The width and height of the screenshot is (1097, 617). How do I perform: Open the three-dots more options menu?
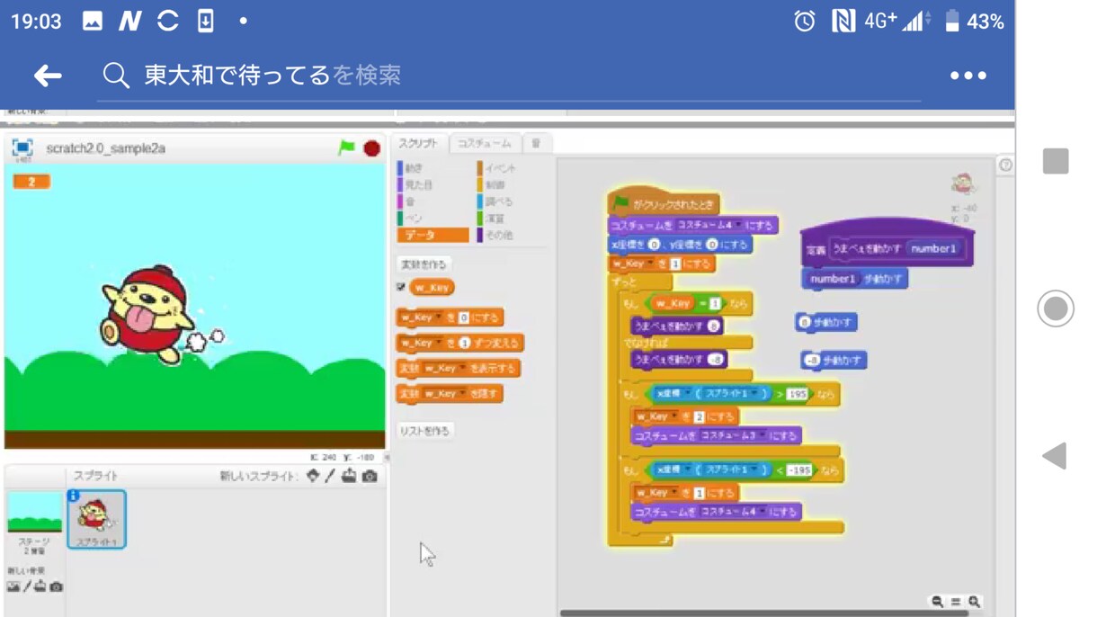[x=968, y=76]
